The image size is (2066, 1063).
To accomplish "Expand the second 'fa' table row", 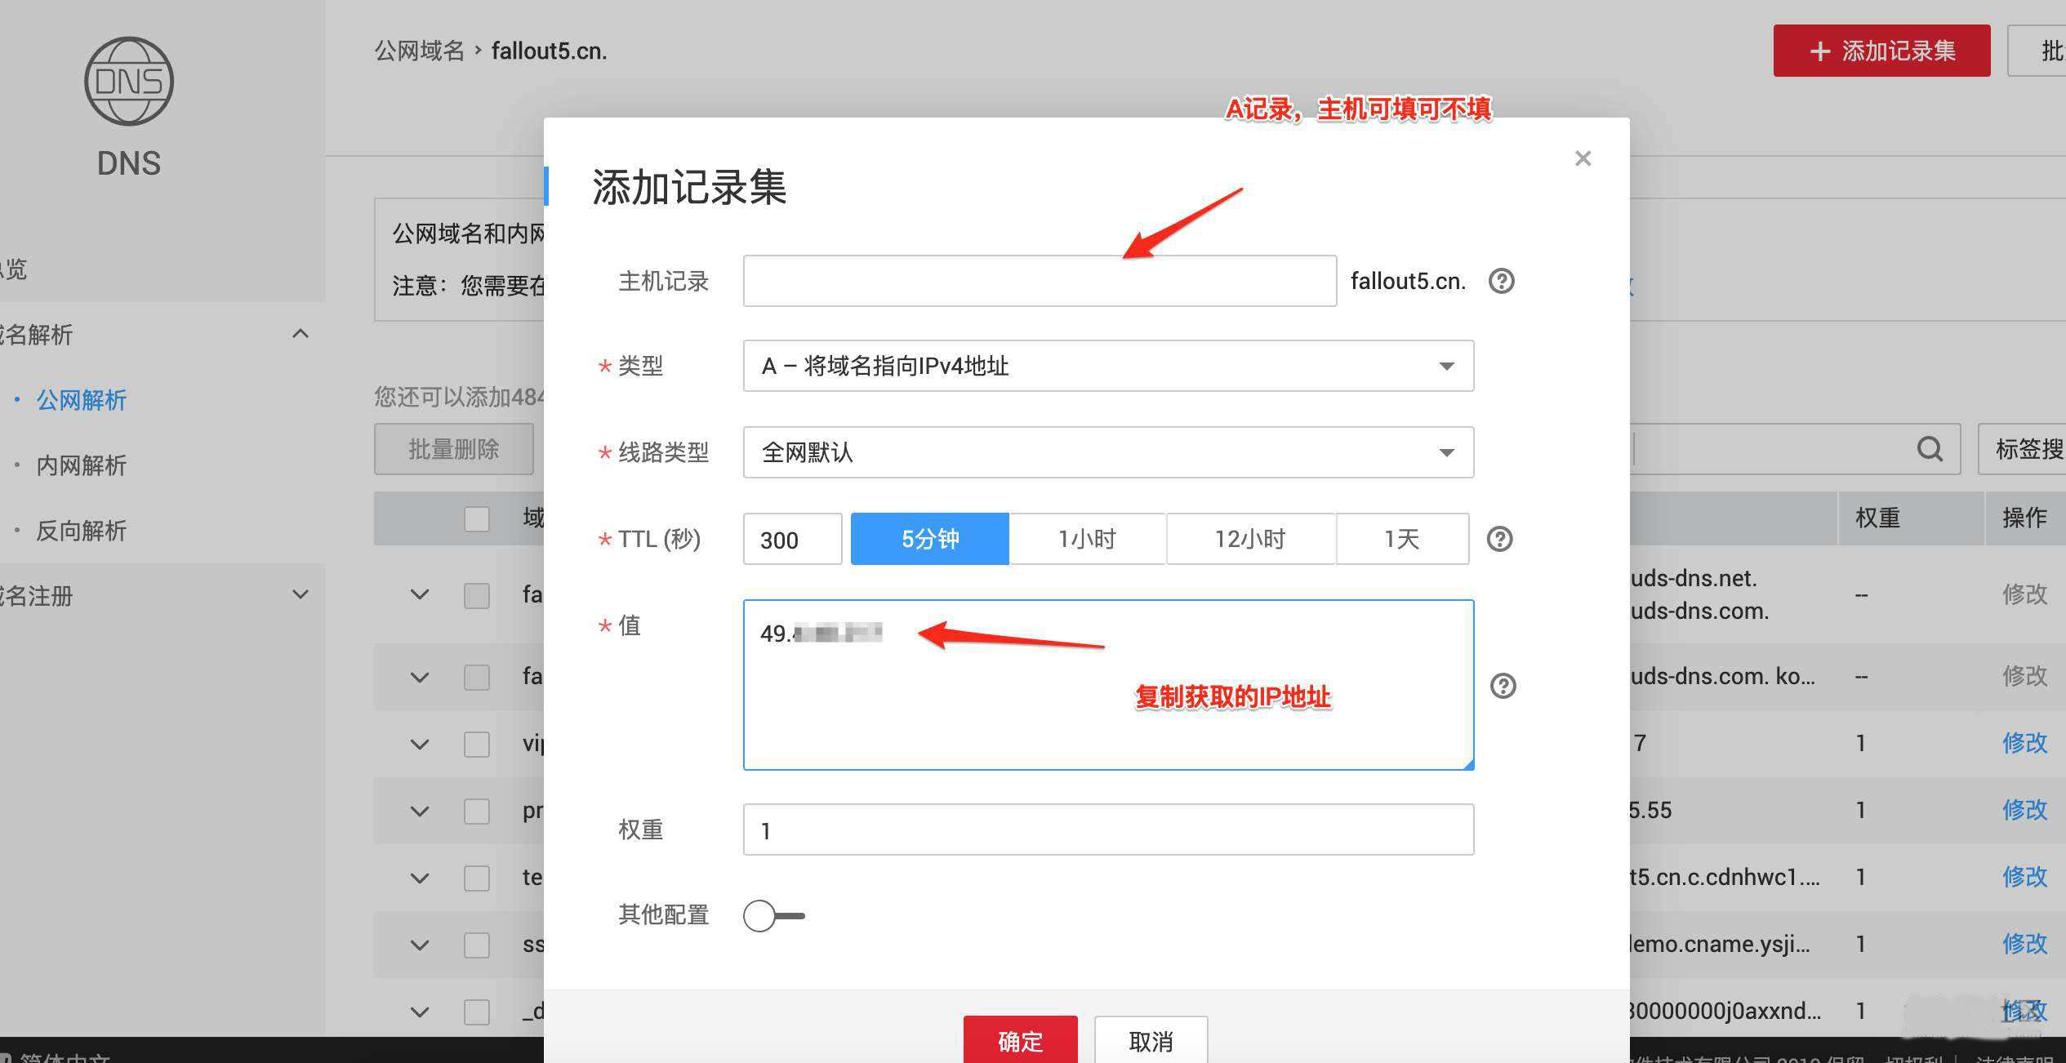I will click(x=420, y=677).
